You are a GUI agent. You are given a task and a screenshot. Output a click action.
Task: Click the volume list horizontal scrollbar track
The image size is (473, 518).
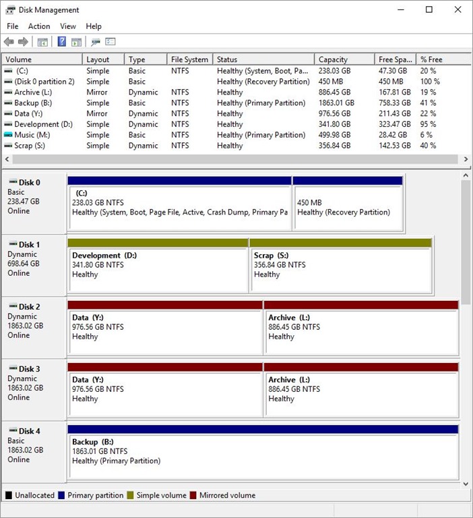point(235,159)
